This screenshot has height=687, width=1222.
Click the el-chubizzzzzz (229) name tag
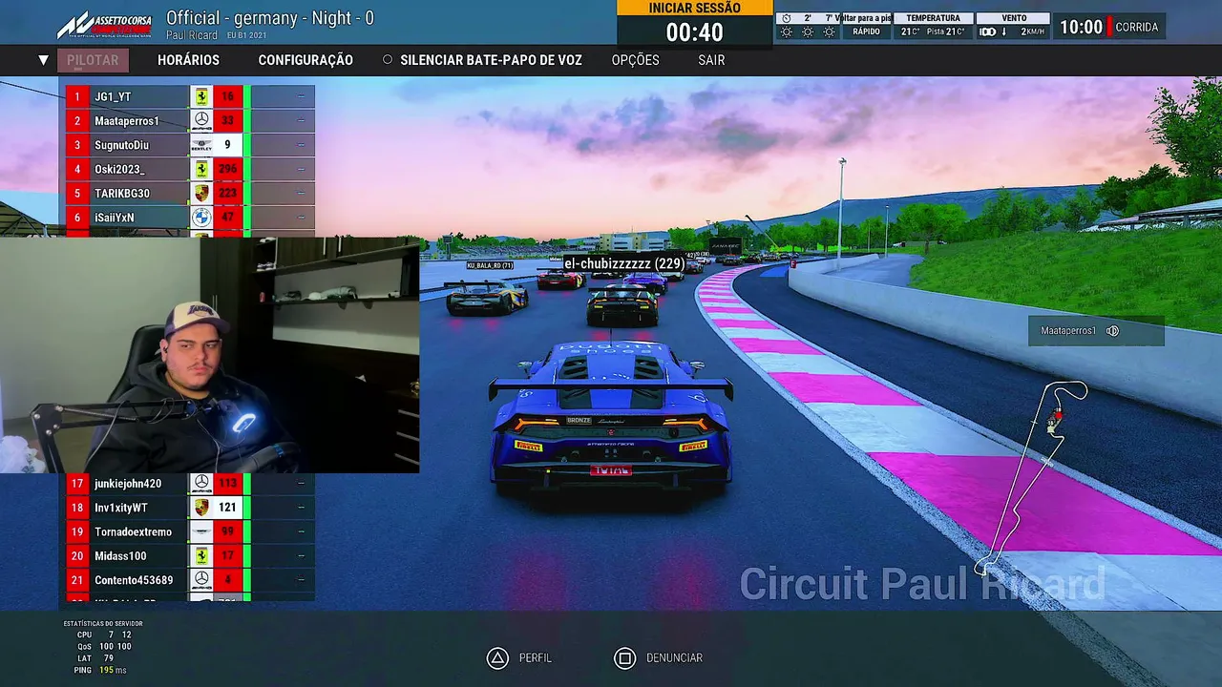click(622, 263)
